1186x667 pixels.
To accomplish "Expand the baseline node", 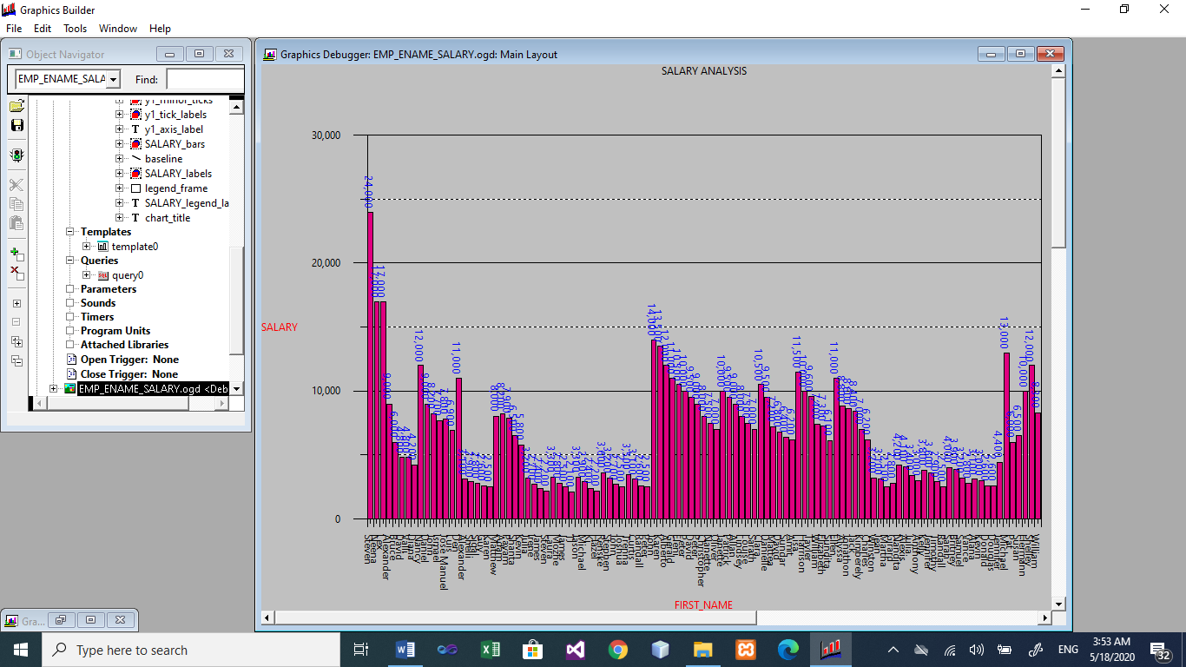I will [x=120, y=159].
